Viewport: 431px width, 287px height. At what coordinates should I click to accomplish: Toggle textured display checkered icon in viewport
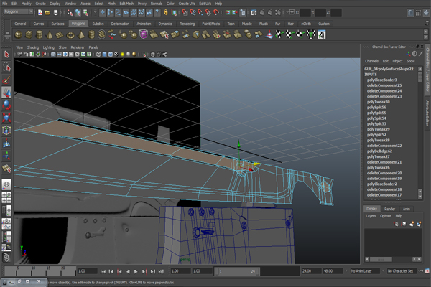tap(116, 54)
